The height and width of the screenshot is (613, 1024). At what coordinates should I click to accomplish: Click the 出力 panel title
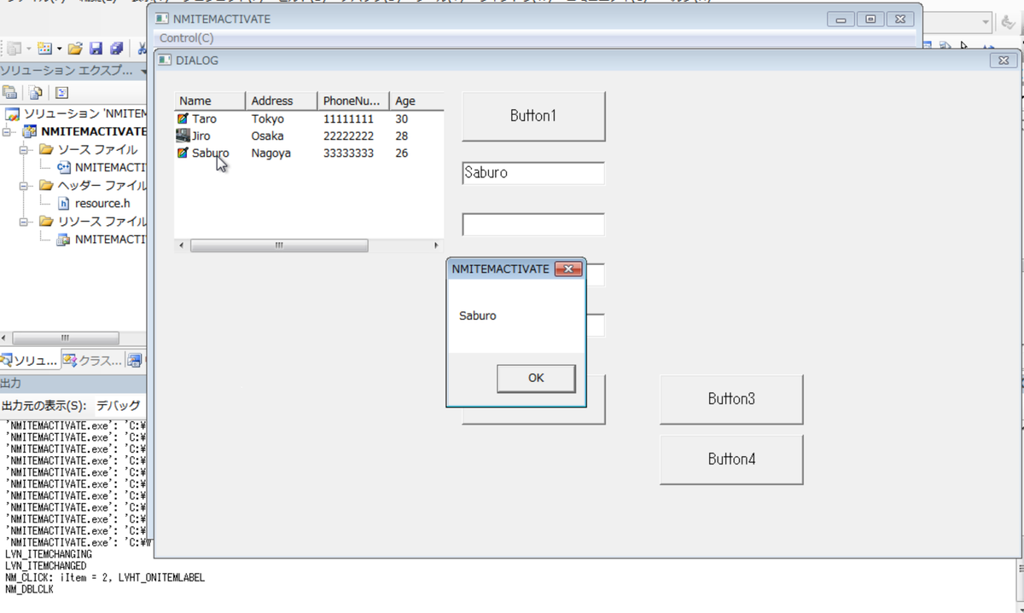[11, 384]
